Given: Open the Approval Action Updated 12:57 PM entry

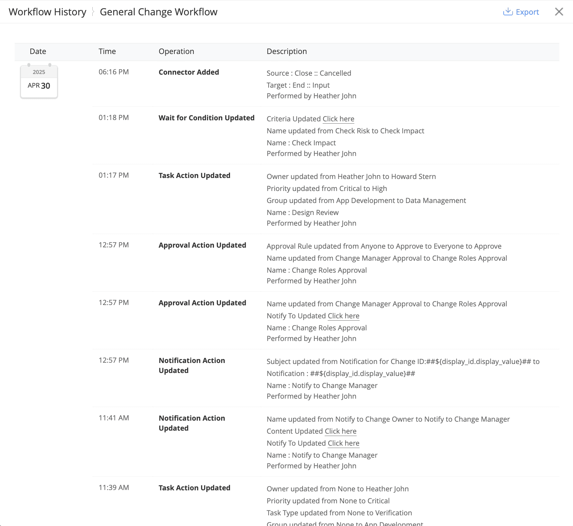Looking at the screenshot, I should tap(202, 245).
